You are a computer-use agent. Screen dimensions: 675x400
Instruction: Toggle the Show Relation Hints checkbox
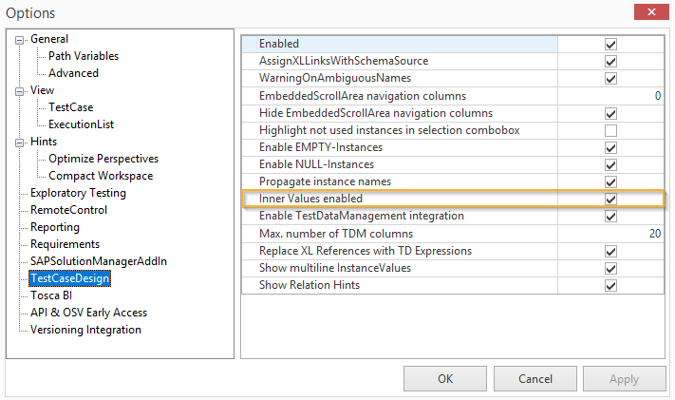click(610, 285)
